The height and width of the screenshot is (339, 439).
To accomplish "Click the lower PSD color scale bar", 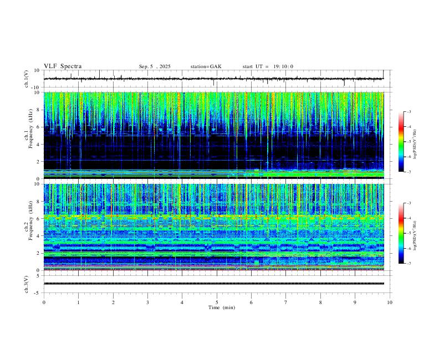I will (401, 233).
